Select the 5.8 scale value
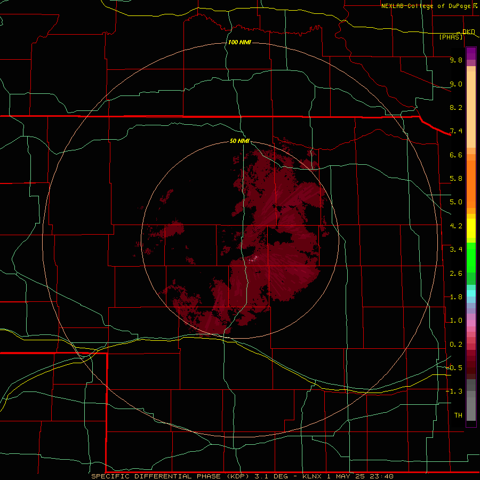 click(456, 179)
